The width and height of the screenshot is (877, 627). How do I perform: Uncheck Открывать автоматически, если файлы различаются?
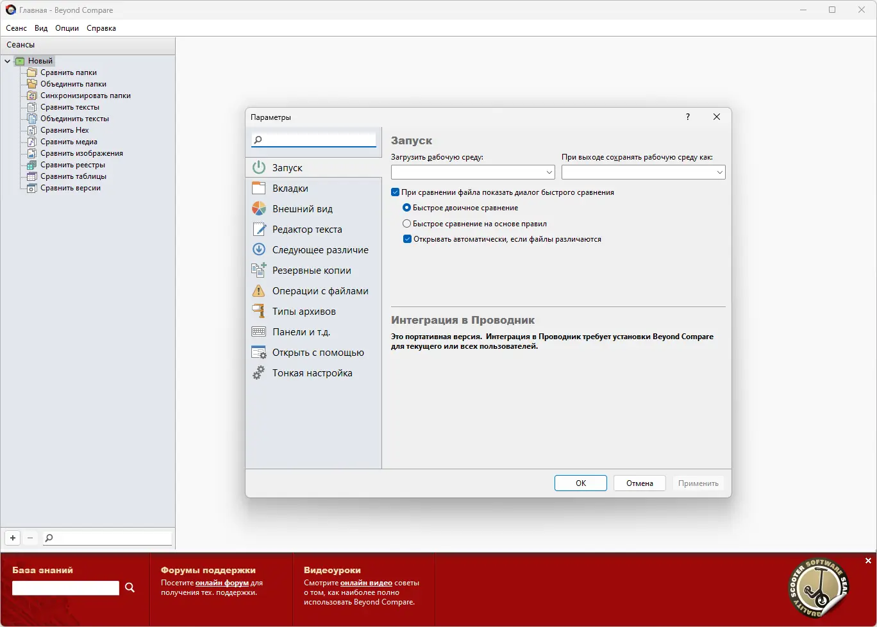coord(407,239)
